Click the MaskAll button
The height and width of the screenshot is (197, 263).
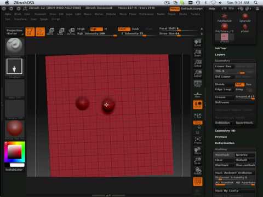point(244,160)
